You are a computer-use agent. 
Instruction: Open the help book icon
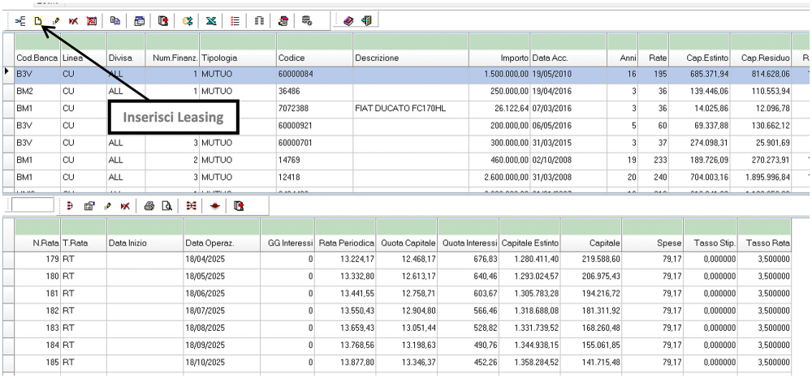(348, 21)
